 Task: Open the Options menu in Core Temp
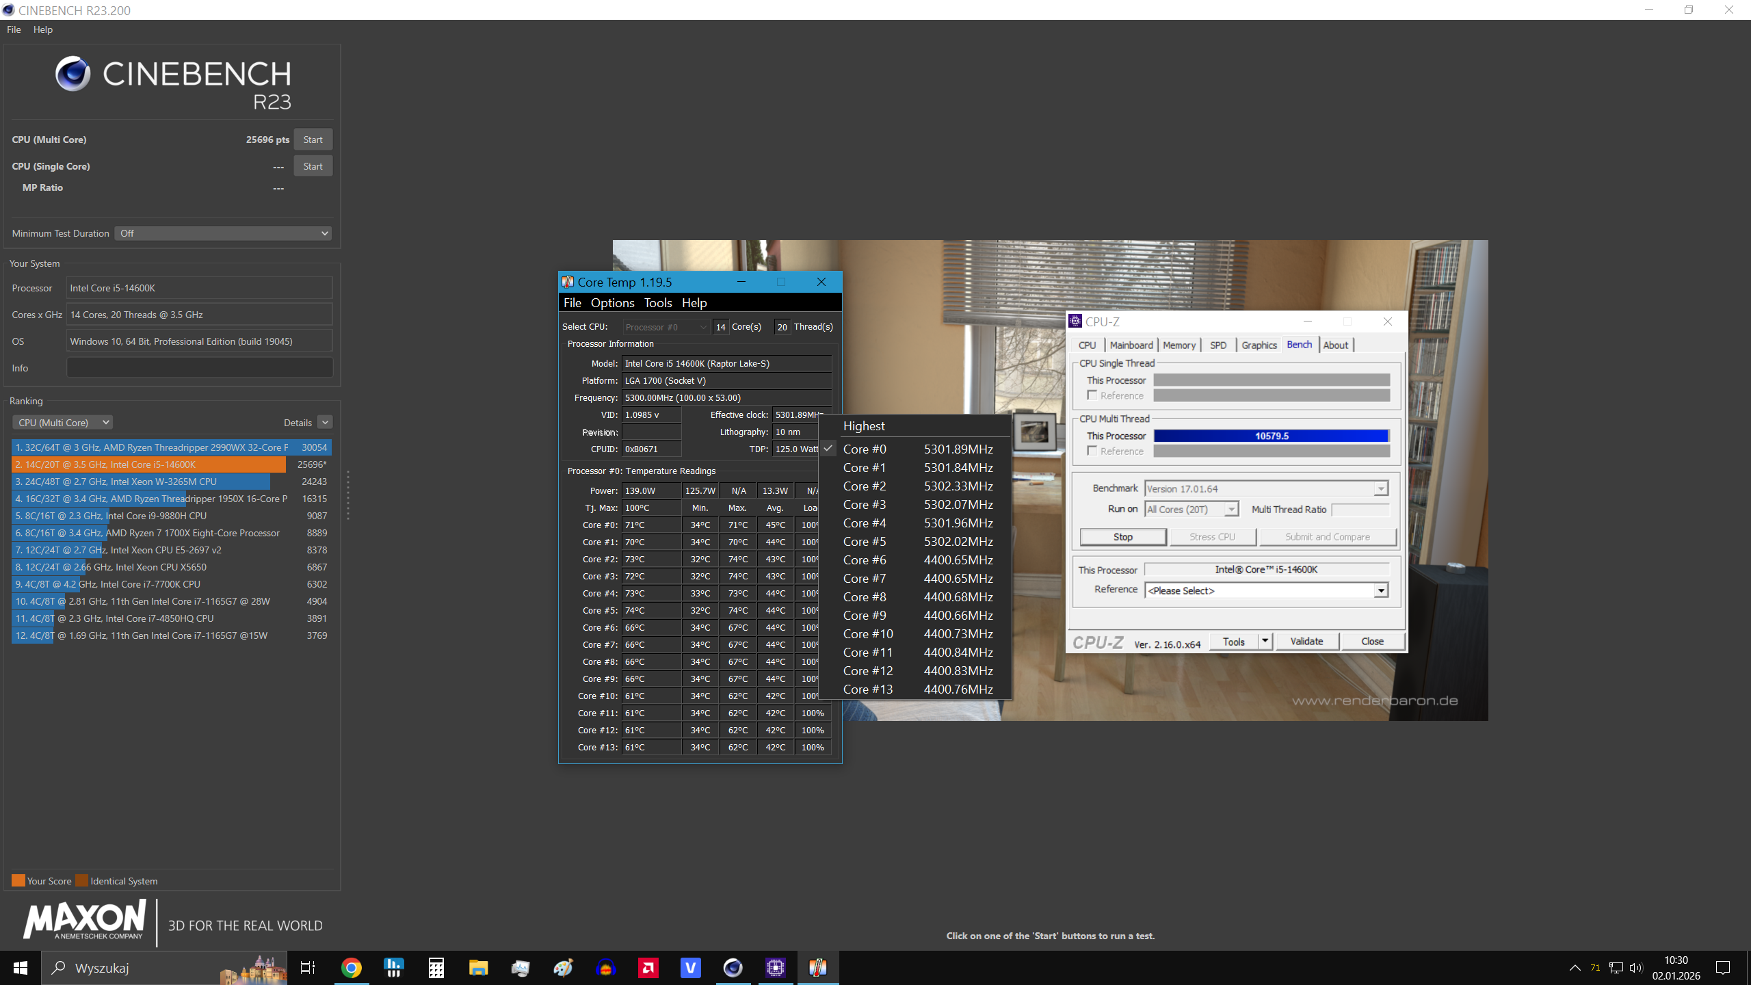(612, 303)
